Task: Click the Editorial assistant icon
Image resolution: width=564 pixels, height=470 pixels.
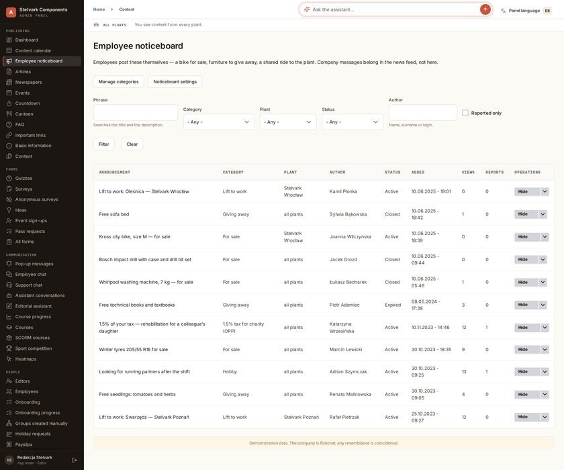Action: [x=9, y=306]
